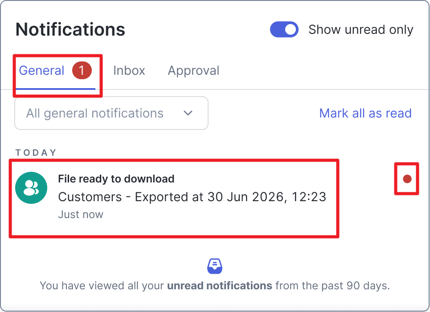Image resolution: width=430 pixels, height=312 pixels.
Task: Click the green customers avatar icon
Action: point(31,188)
